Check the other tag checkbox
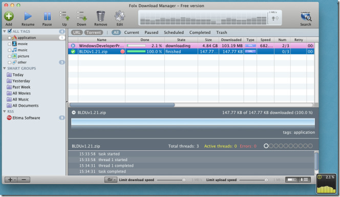 point(9,63)
